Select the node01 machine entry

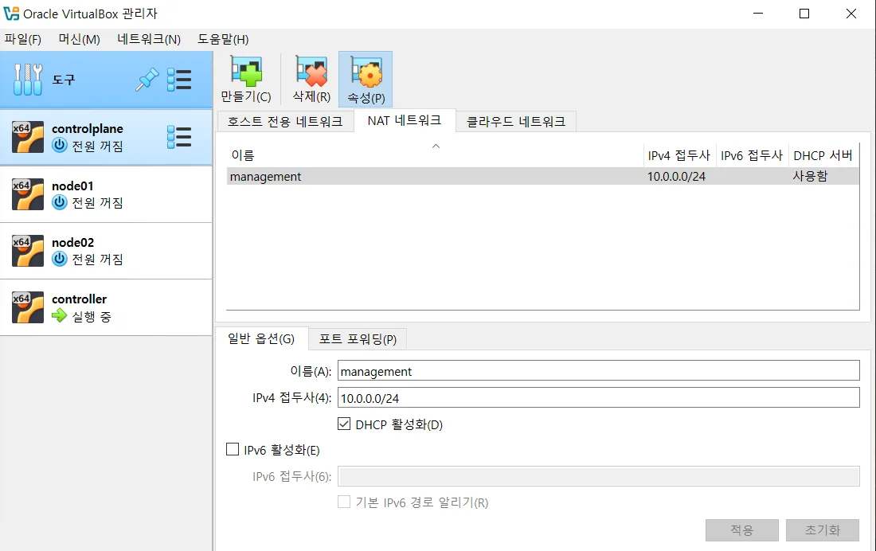(x=106, y=194)
